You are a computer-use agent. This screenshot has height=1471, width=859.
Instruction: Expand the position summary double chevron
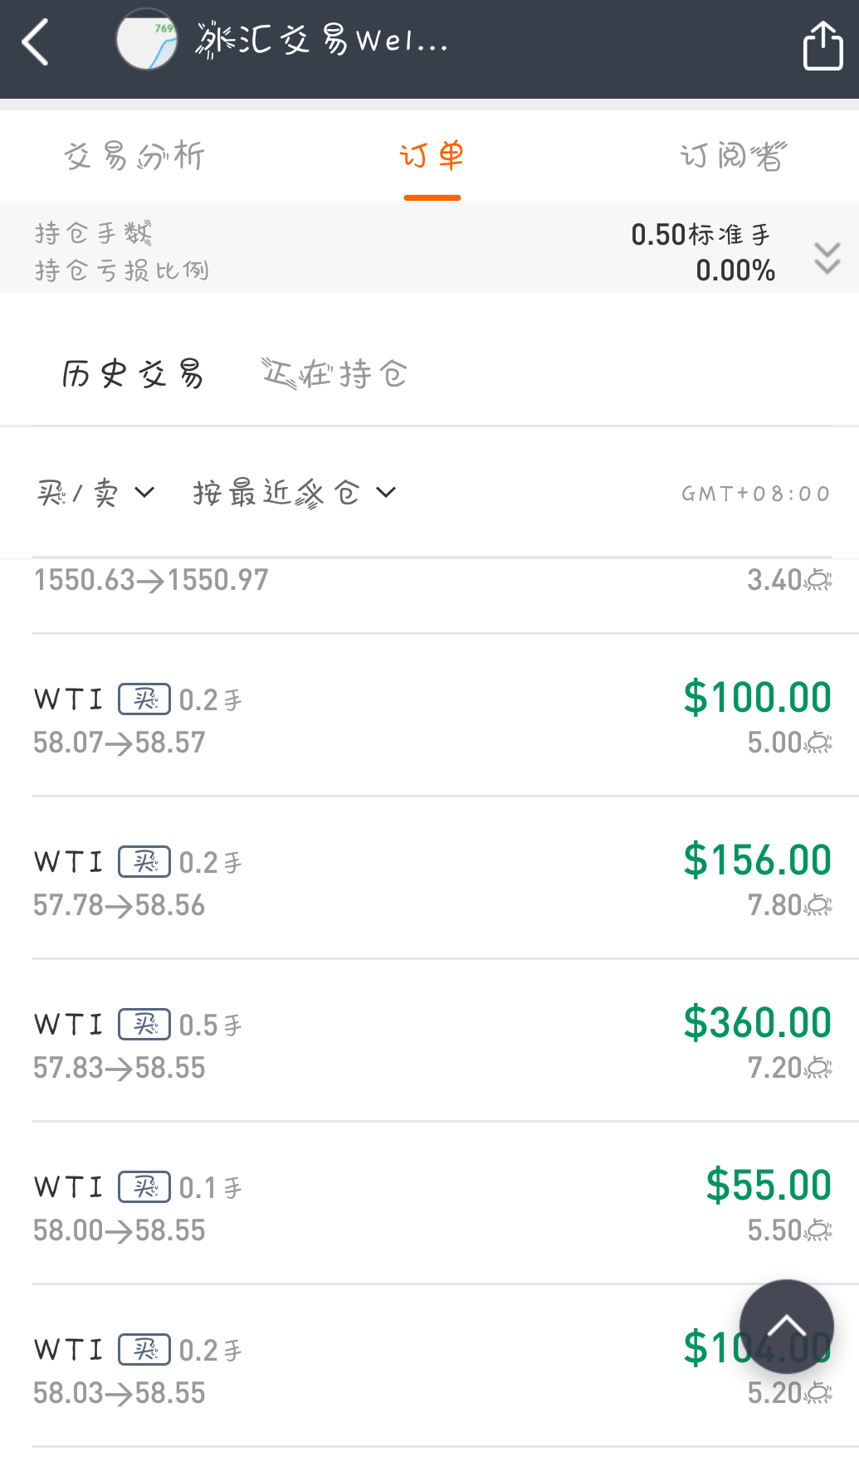[827, 258]
